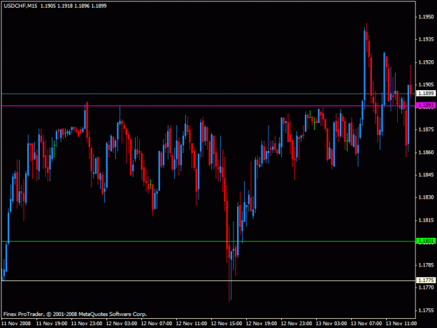The height and width of the screenshot is (328, 437).
Task: Click the 1.1815 price scale value
Action: (x=426, y=220)
